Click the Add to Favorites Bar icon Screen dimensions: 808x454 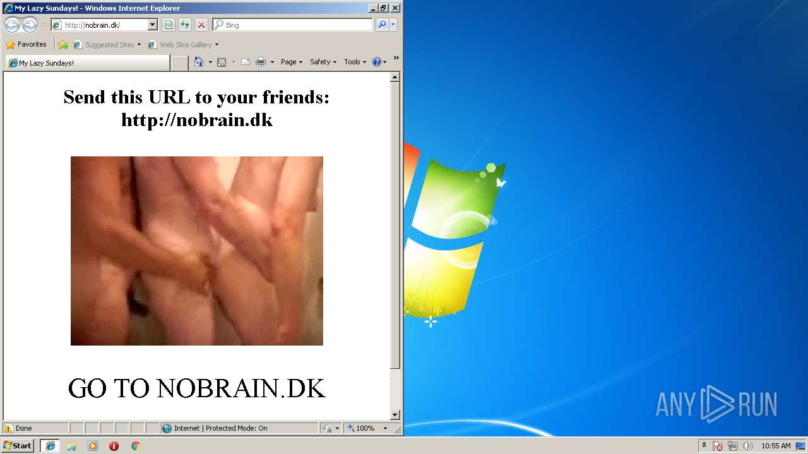(63, 45)
